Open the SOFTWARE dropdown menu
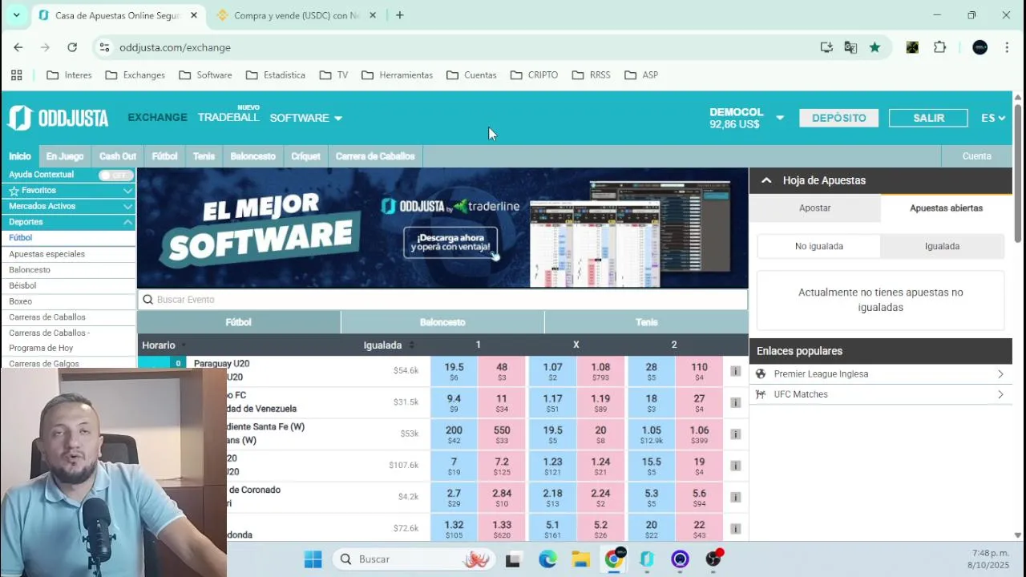Image resolution: width=1026 pixels, height=577 pixels. [x=305, y=118]
